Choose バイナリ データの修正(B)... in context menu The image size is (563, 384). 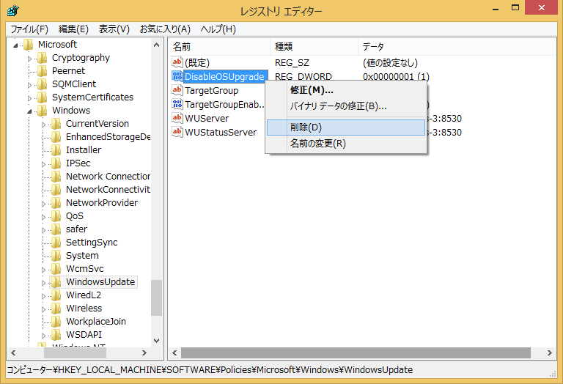pos(346,106)
